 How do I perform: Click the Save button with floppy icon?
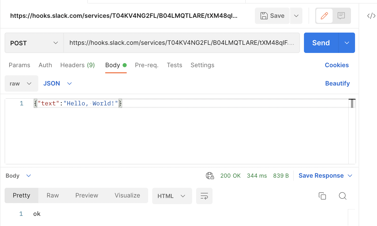point(272,16)
